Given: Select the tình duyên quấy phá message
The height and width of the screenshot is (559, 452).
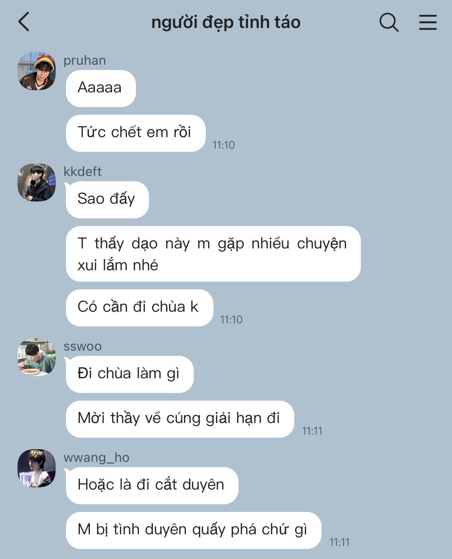Looking at the screenshot, I should [x=194, y=530].
